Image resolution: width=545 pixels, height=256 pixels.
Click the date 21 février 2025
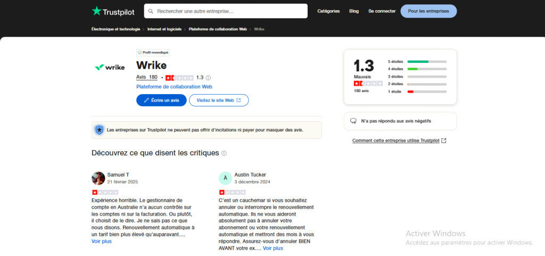(123, 182)
